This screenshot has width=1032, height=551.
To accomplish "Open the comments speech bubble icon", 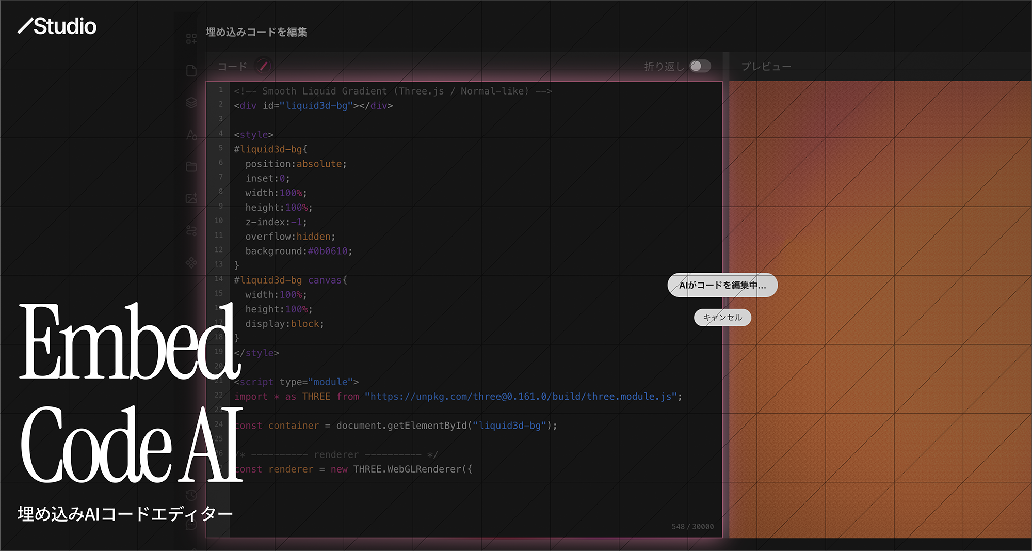I will (x=191, y=525).
